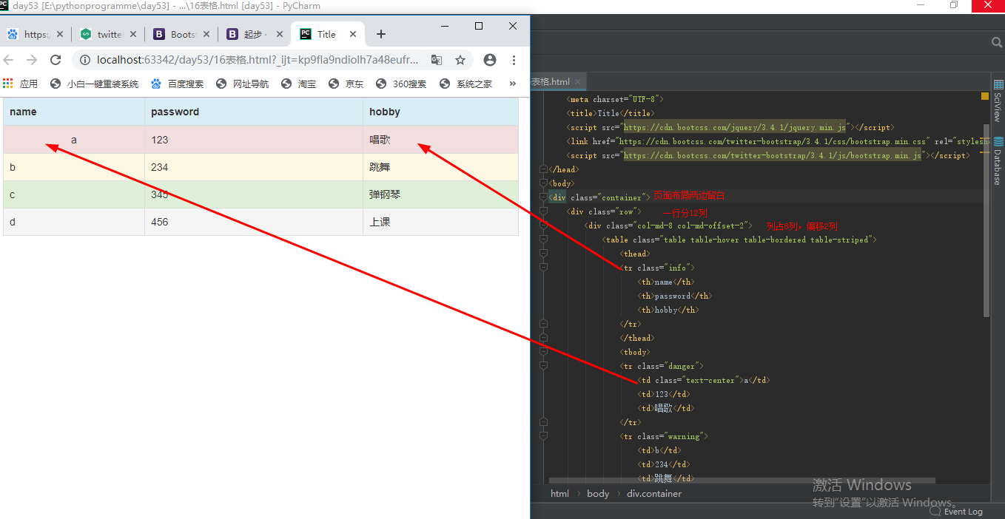Open the SciView tool window

click(x=998, y=102)
